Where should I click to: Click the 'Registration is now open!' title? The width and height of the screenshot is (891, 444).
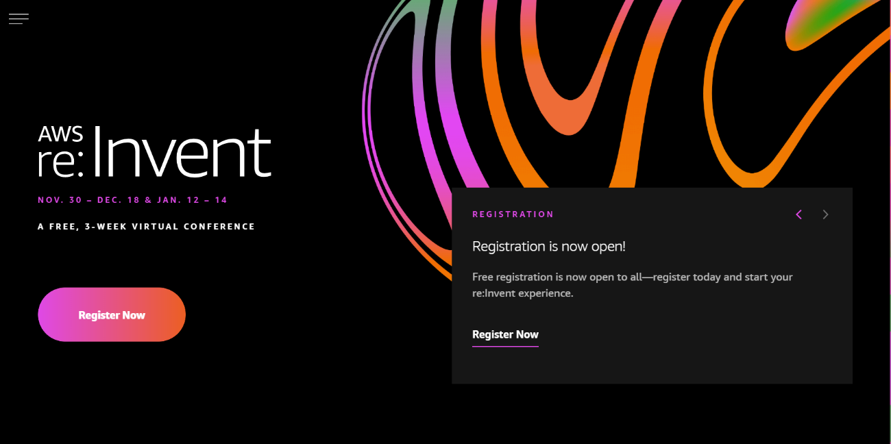tap(549, 246)
